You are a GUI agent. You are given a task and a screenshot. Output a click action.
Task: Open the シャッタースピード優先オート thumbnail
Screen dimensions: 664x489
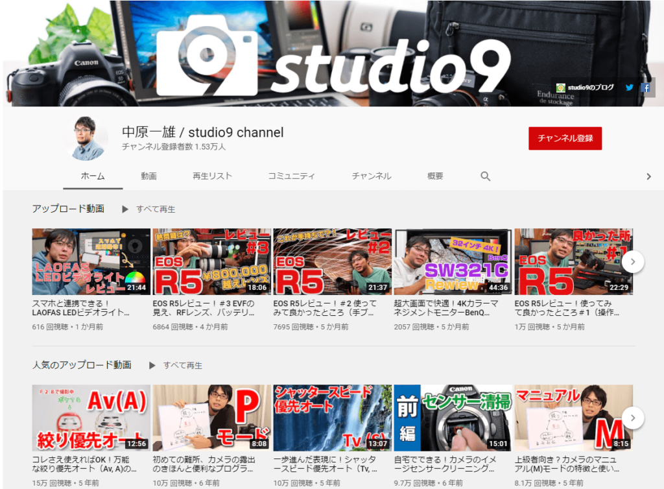point(333,418)
